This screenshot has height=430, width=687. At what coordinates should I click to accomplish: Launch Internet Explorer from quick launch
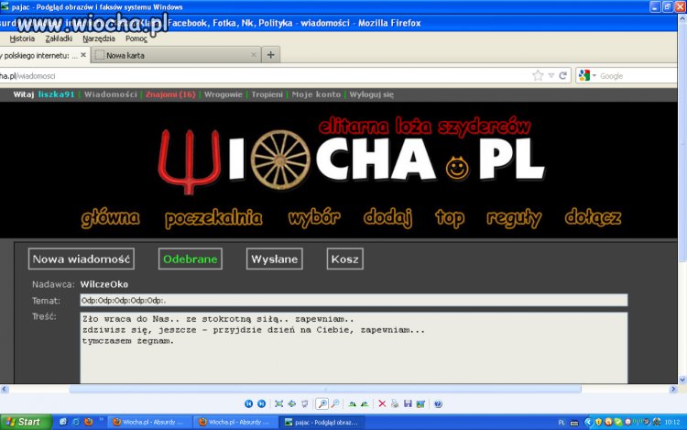[76, 422]
